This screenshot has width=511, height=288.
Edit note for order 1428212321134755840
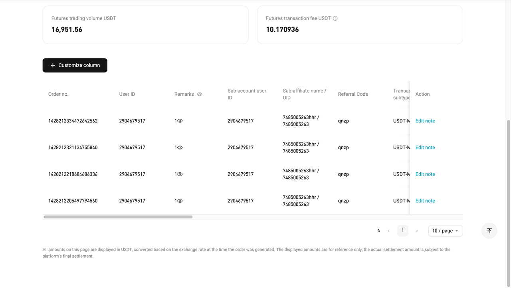[x=425, y=147]
